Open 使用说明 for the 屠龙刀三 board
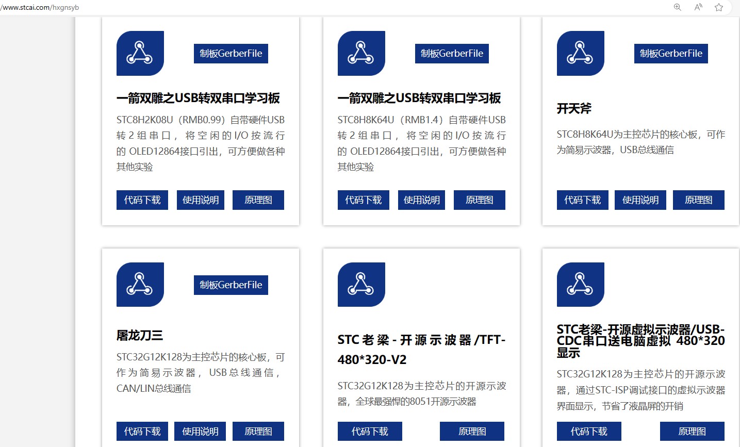The height and width of the screenshot is (447, 740). click(201, 432)
